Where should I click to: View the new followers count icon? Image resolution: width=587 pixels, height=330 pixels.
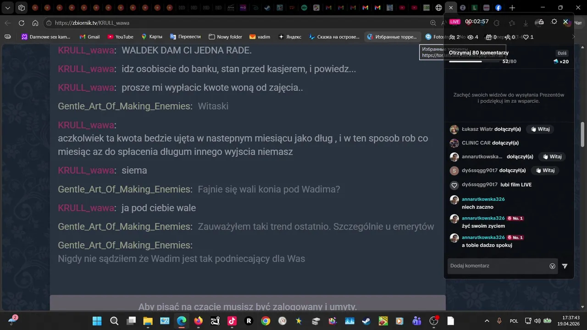(507, 37)
